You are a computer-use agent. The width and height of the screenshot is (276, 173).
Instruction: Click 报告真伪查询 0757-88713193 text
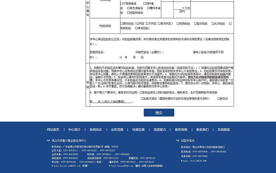tap(103, 158)
